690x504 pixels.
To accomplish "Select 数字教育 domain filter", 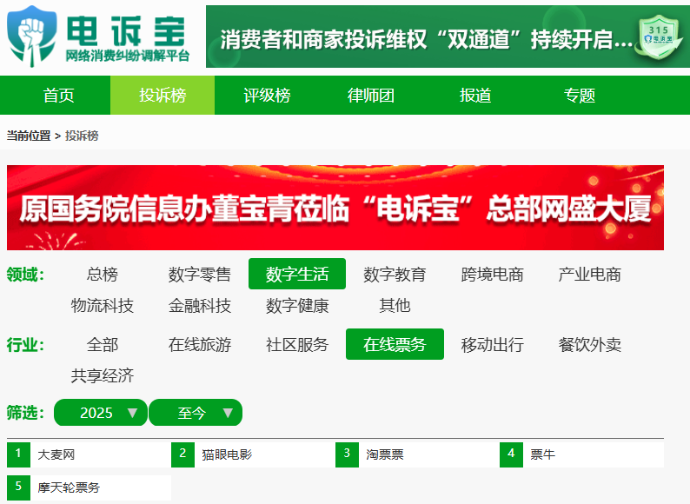I will pyautogui.click(x=395, y=275).
